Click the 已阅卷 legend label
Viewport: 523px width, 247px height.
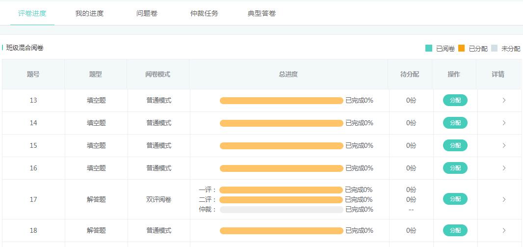(x=445, y=49)
